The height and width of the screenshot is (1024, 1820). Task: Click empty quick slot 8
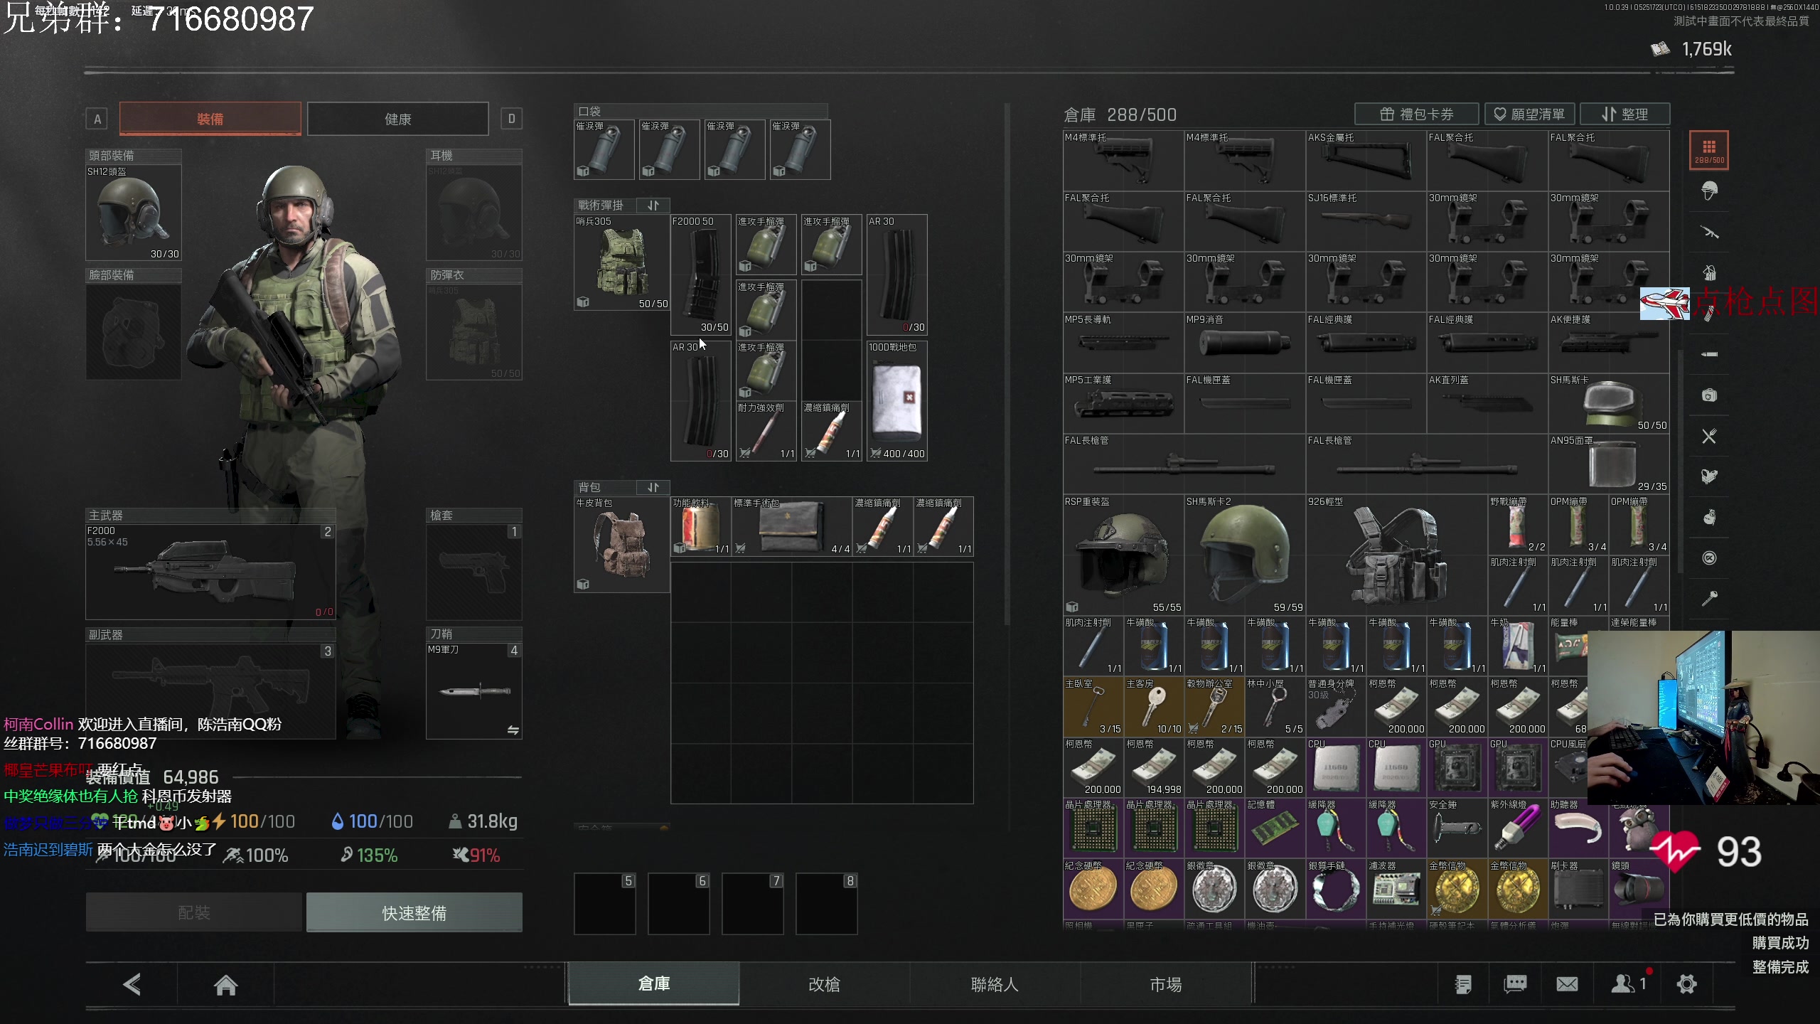click(x=827, y=903)
